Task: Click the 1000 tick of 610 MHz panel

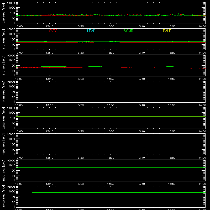Action: [12, 60]
